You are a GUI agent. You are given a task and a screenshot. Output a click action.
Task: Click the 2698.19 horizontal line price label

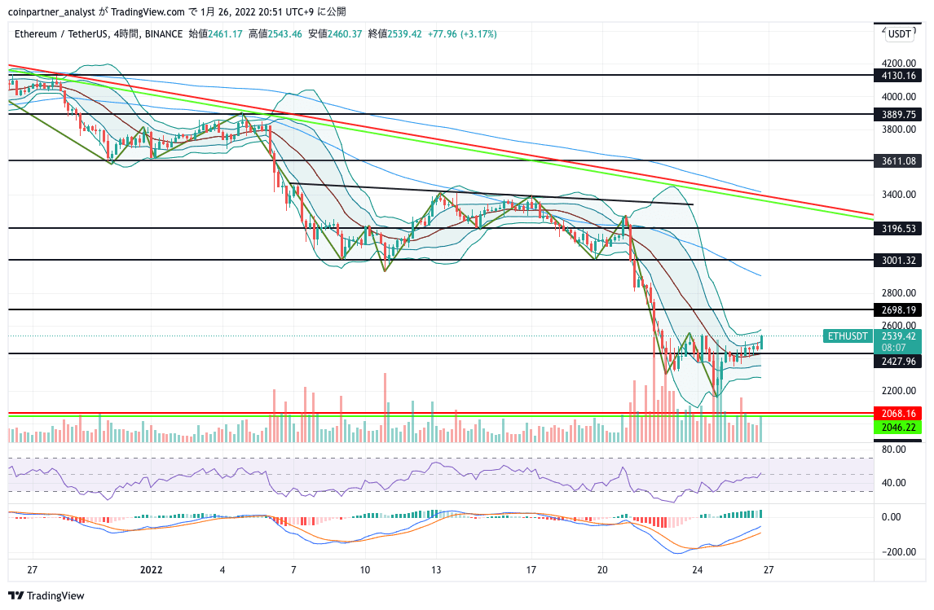898,309
